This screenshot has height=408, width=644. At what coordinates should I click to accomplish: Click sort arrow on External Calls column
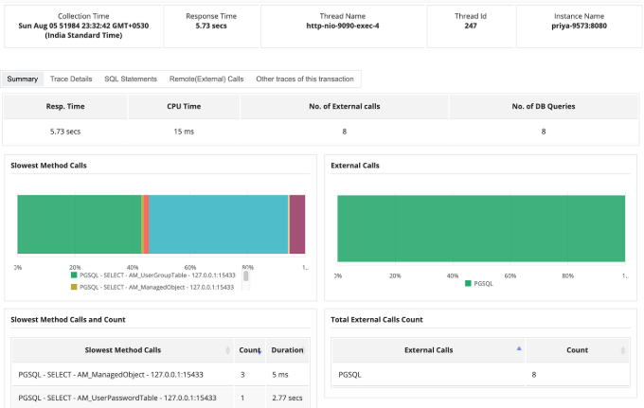[x=518, y=348]
